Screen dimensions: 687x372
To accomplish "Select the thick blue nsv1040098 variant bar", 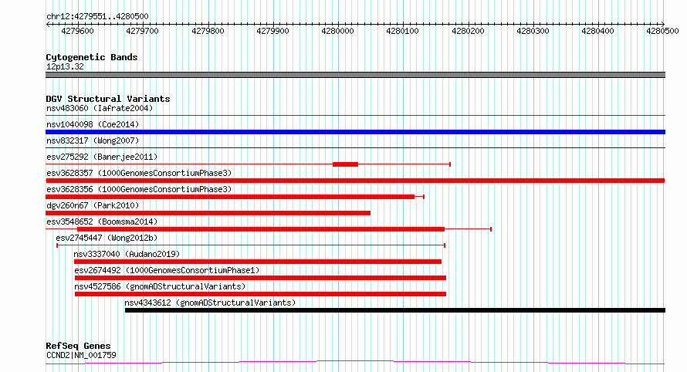I will pos(355,132).
